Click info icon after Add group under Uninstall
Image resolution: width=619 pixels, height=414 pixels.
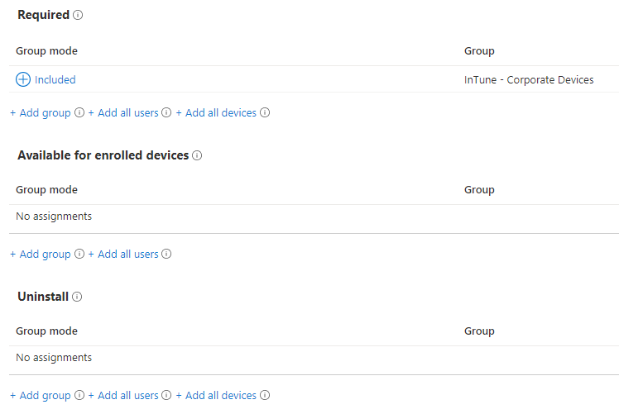click(79, 395)
